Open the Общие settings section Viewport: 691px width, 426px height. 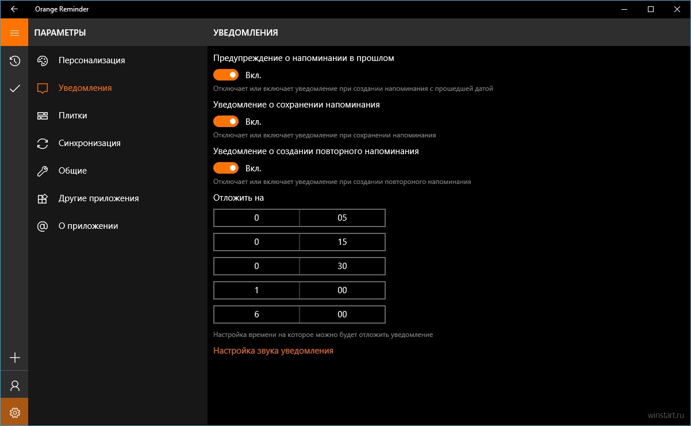pyautogui.click(x=118, y=171)
